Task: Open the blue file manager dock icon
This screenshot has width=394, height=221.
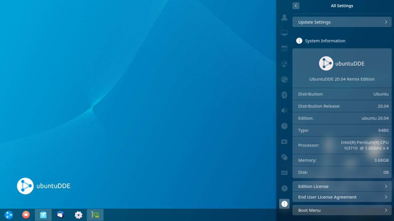Action: [43, 215]
